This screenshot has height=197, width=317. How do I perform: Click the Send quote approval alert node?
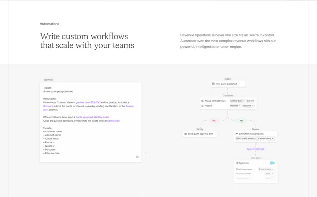(x=200, y=134)
